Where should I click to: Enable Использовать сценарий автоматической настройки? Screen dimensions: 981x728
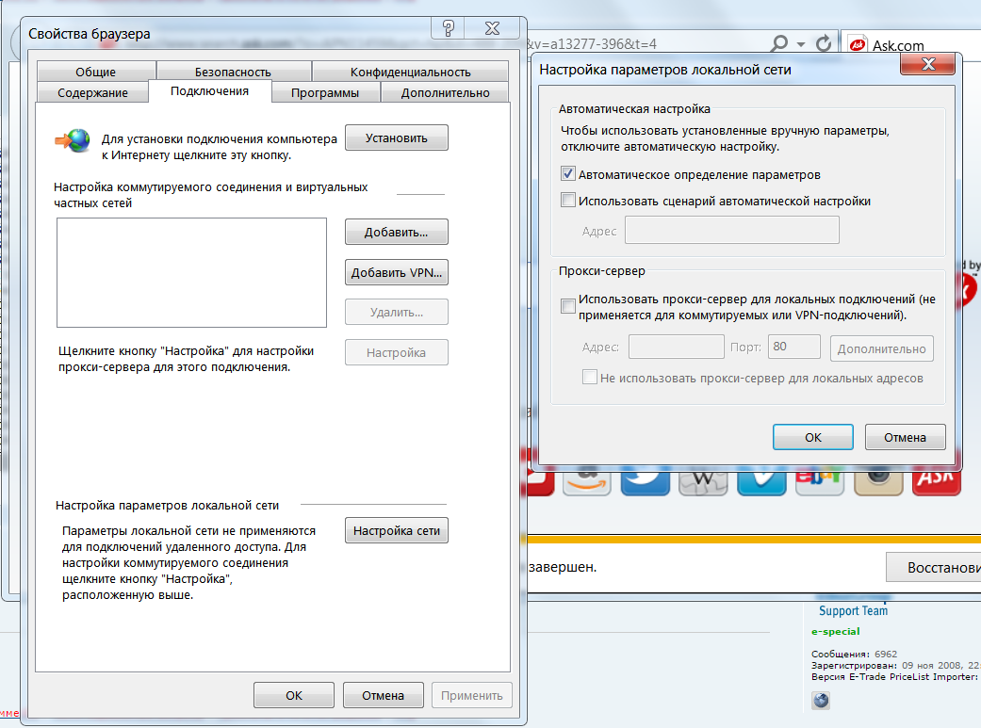(x=568, y=201)
